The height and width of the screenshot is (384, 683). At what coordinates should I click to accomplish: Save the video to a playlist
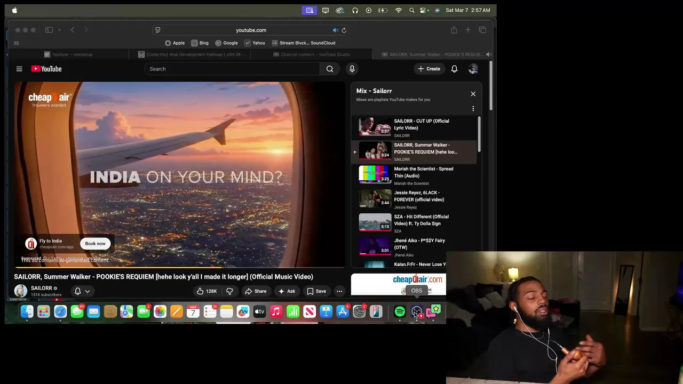click(x=316, y=291)
